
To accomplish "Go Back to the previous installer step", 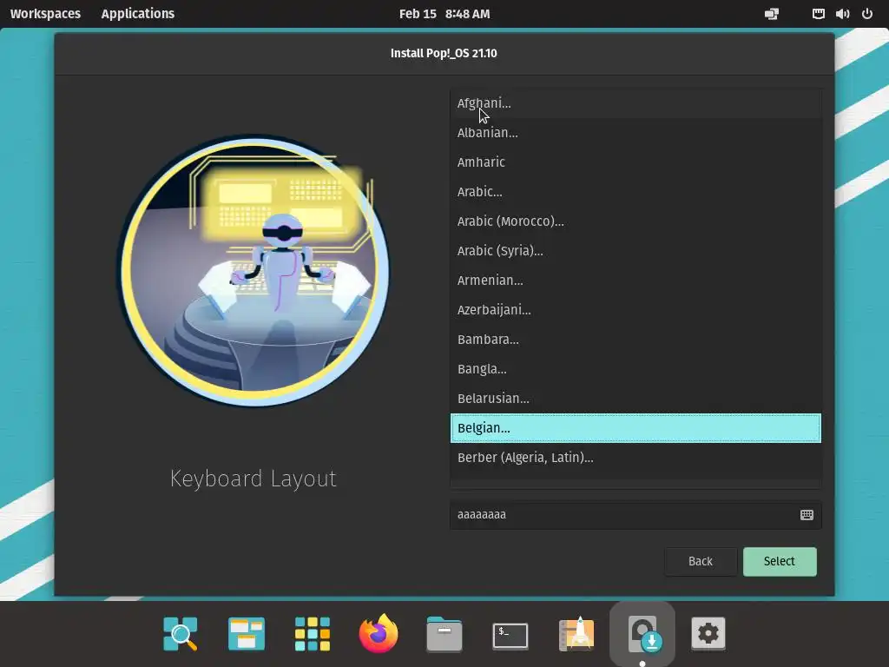I will [x=701, y=562].
